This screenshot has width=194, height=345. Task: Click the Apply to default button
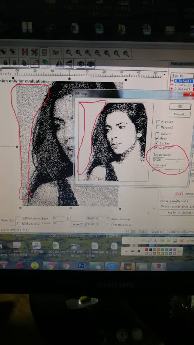177,212
